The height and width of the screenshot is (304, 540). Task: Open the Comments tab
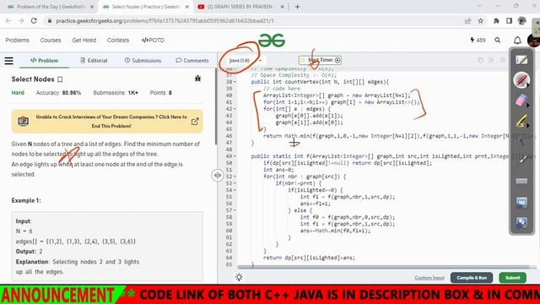tap(192, 60)
